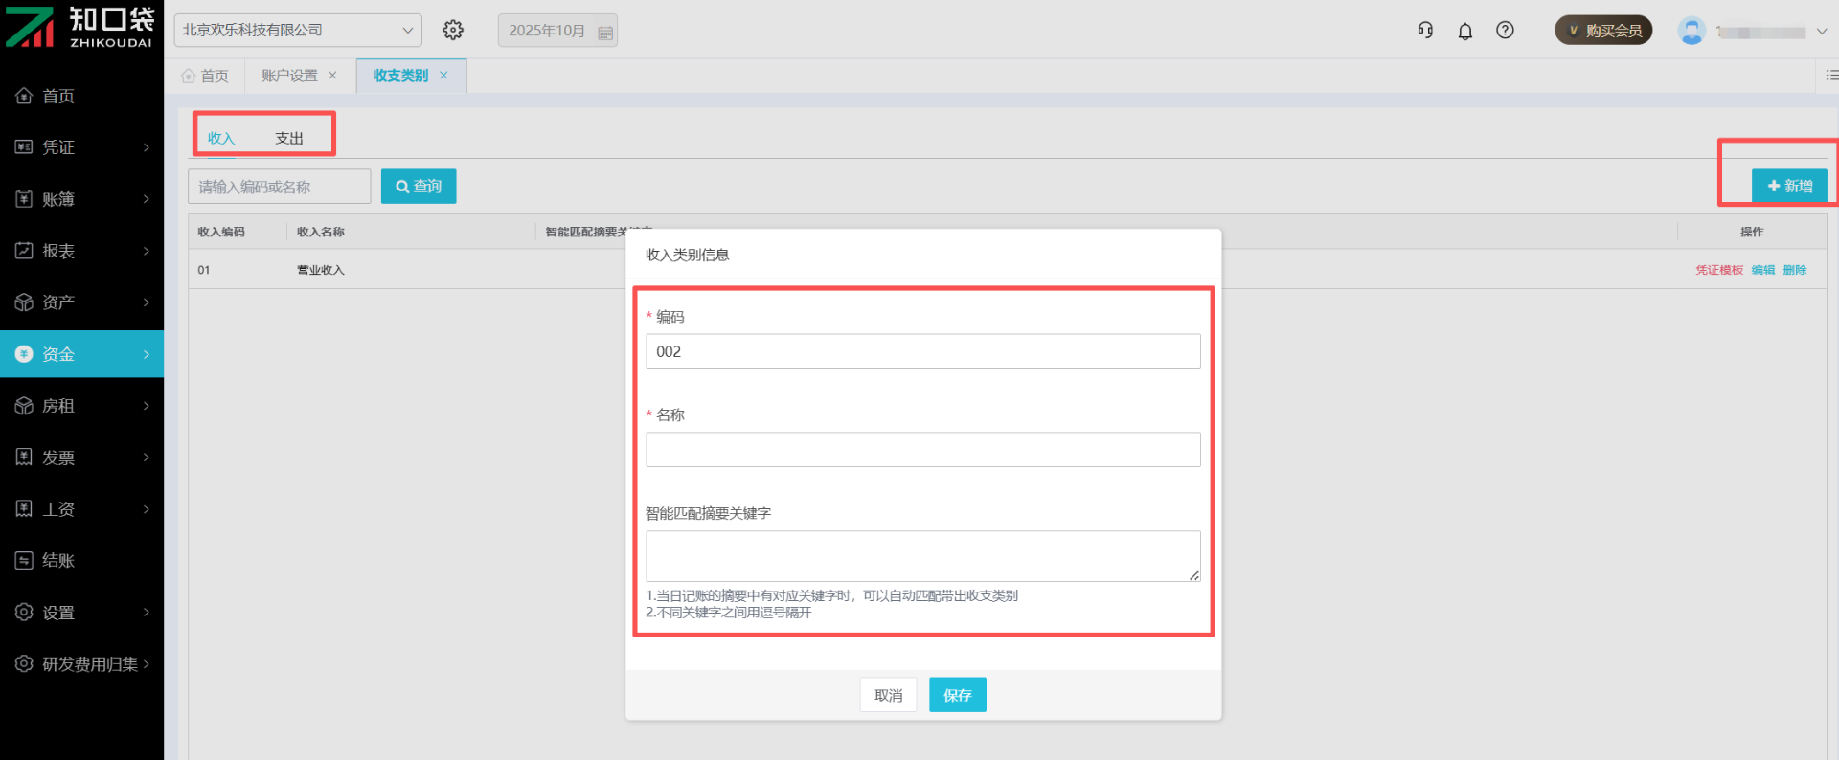This screenshot has width=1839, height=760.
Task: Click the user avatar icon
Action: 1691,31
